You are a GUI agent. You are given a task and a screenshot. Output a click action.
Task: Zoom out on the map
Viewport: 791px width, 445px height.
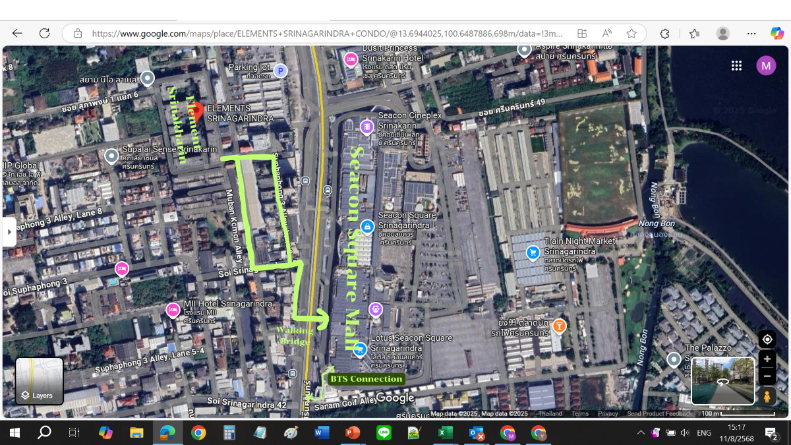click(x=767, y=376)
